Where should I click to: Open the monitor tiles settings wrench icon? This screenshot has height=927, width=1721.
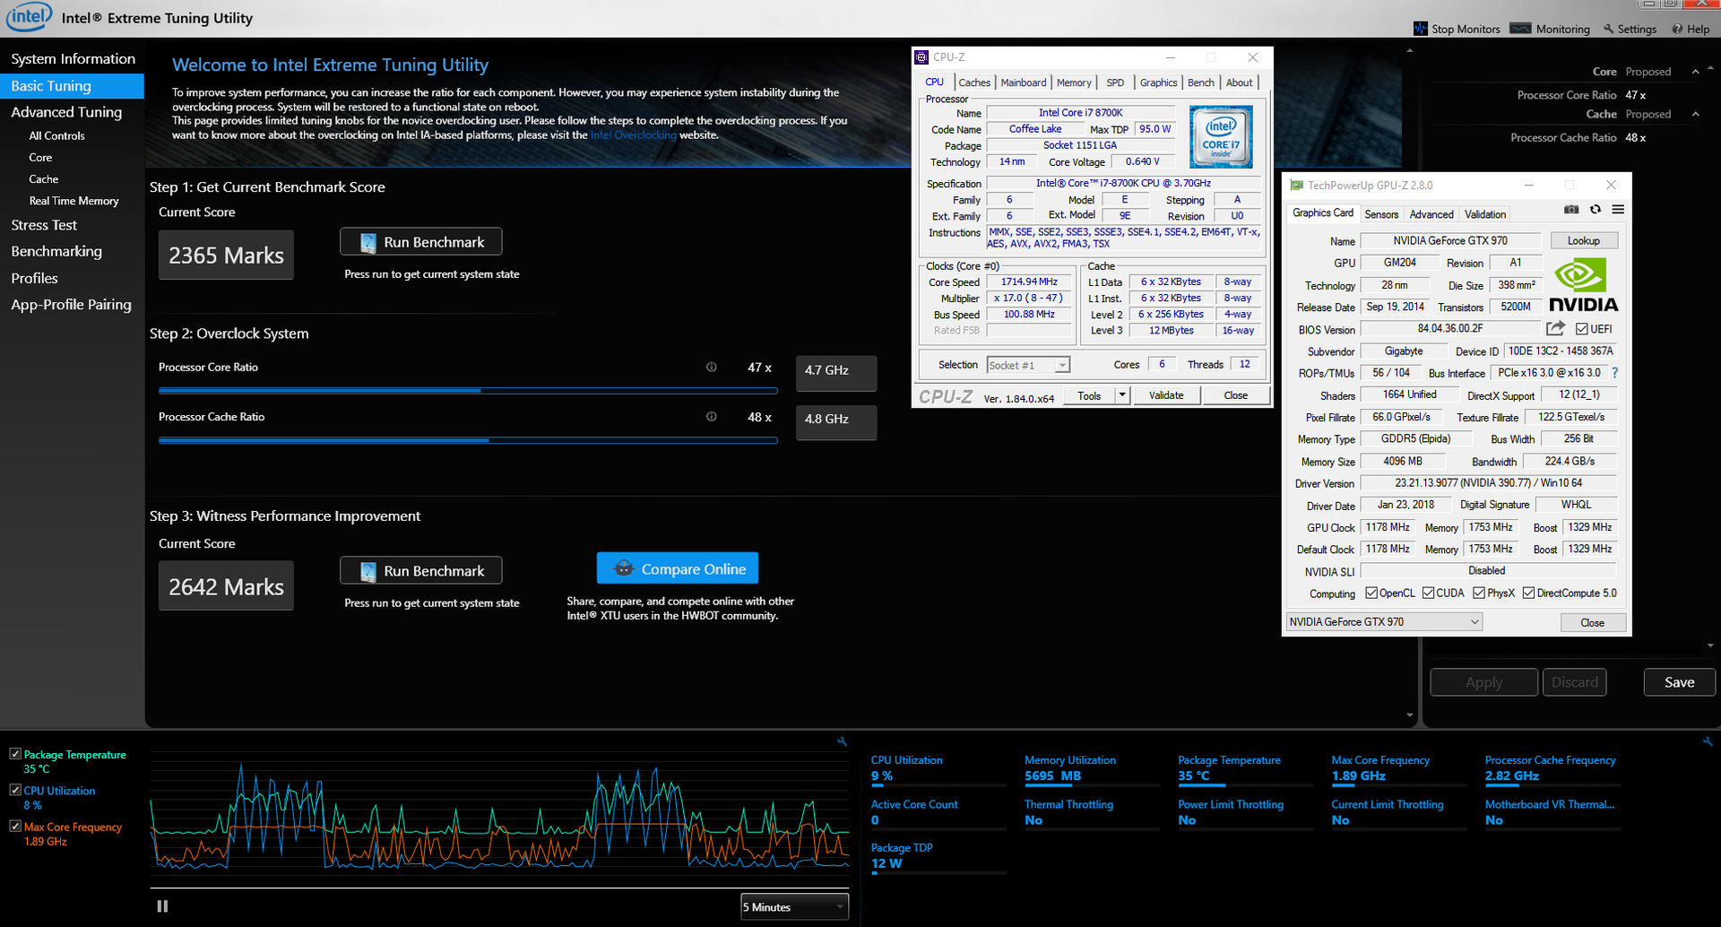coord(1708,741)
